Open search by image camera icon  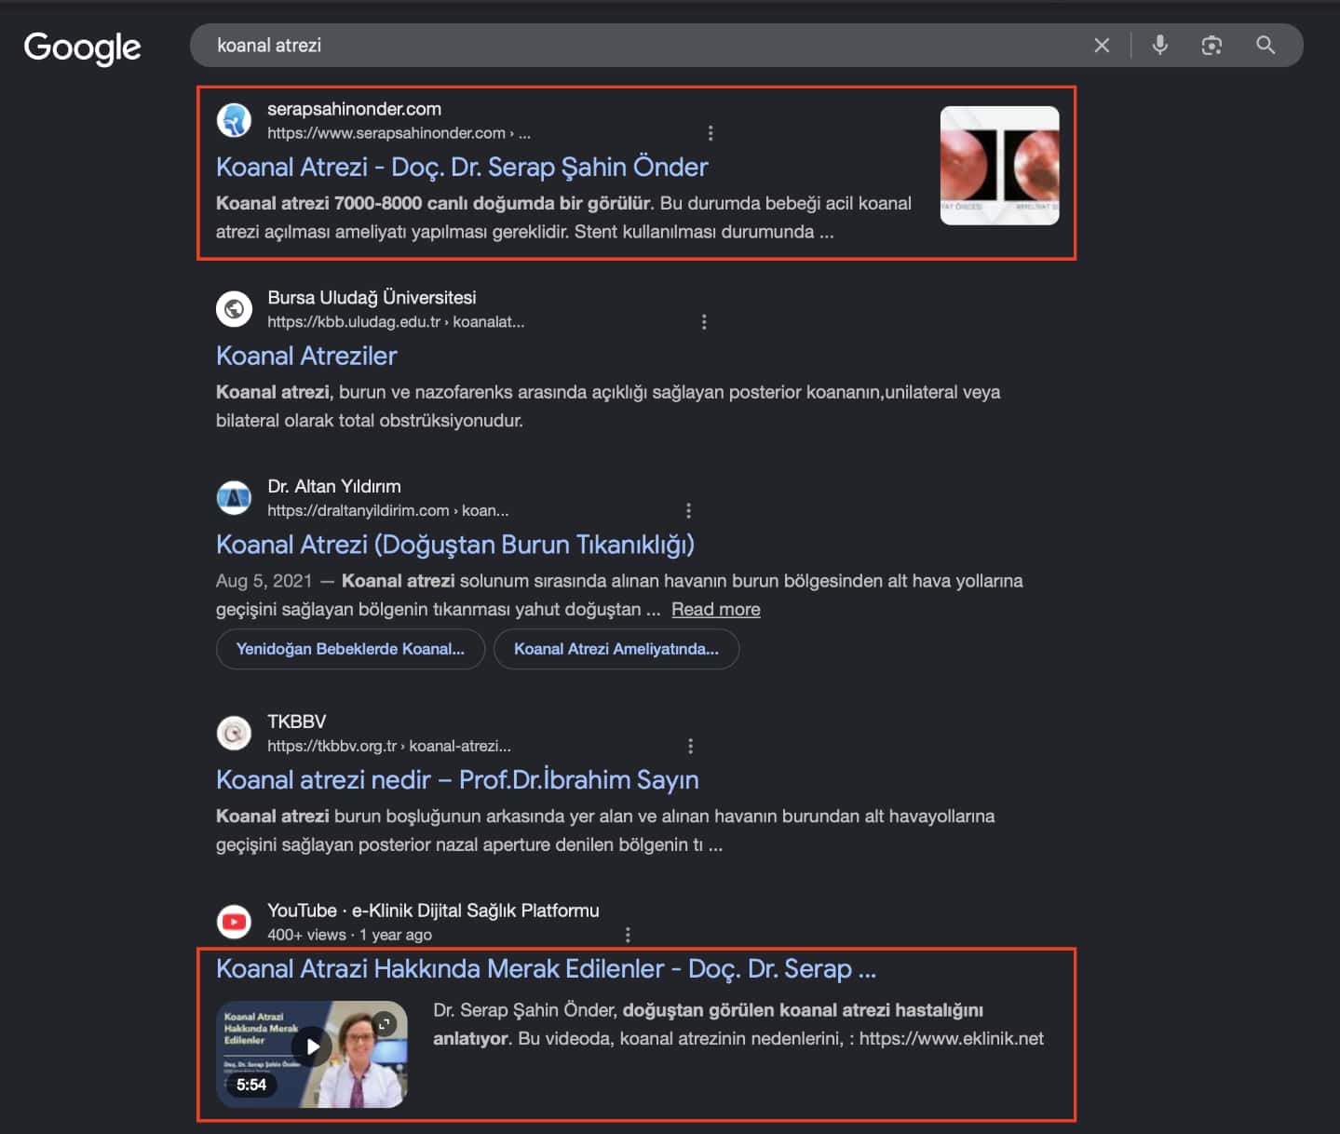coord(1211,45)
